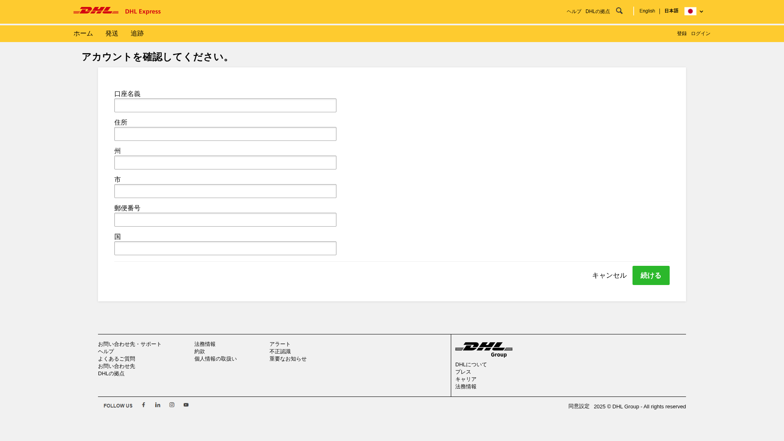Open DHL's YouTube channel
784x441 pixels.
point(186,405)
